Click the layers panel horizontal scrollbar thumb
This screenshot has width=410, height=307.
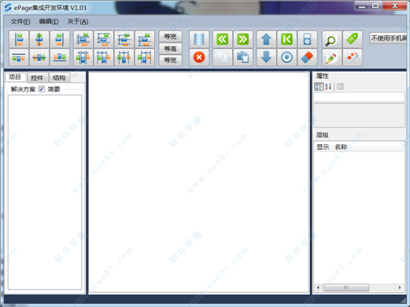tap(346, 287)
